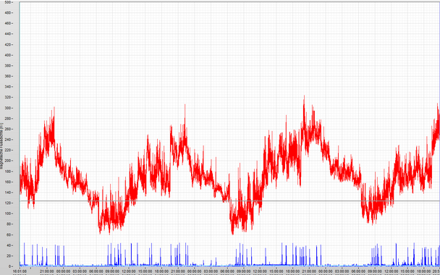Click the 180 value on the vertical axis

tap(7, 172)
